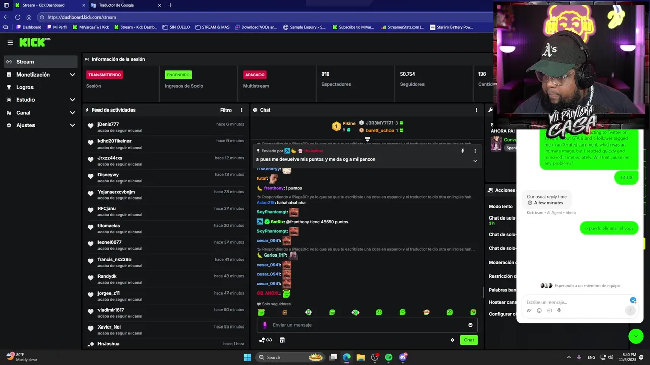Image resolution: width=650 pixels, height=365 pixels.
Task: Open the channel shop icon below chat
Action: pos(282,340)
